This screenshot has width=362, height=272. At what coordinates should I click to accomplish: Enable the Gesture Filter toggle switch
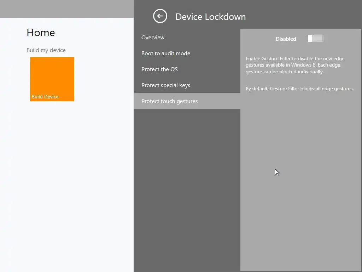pos(315,39)
